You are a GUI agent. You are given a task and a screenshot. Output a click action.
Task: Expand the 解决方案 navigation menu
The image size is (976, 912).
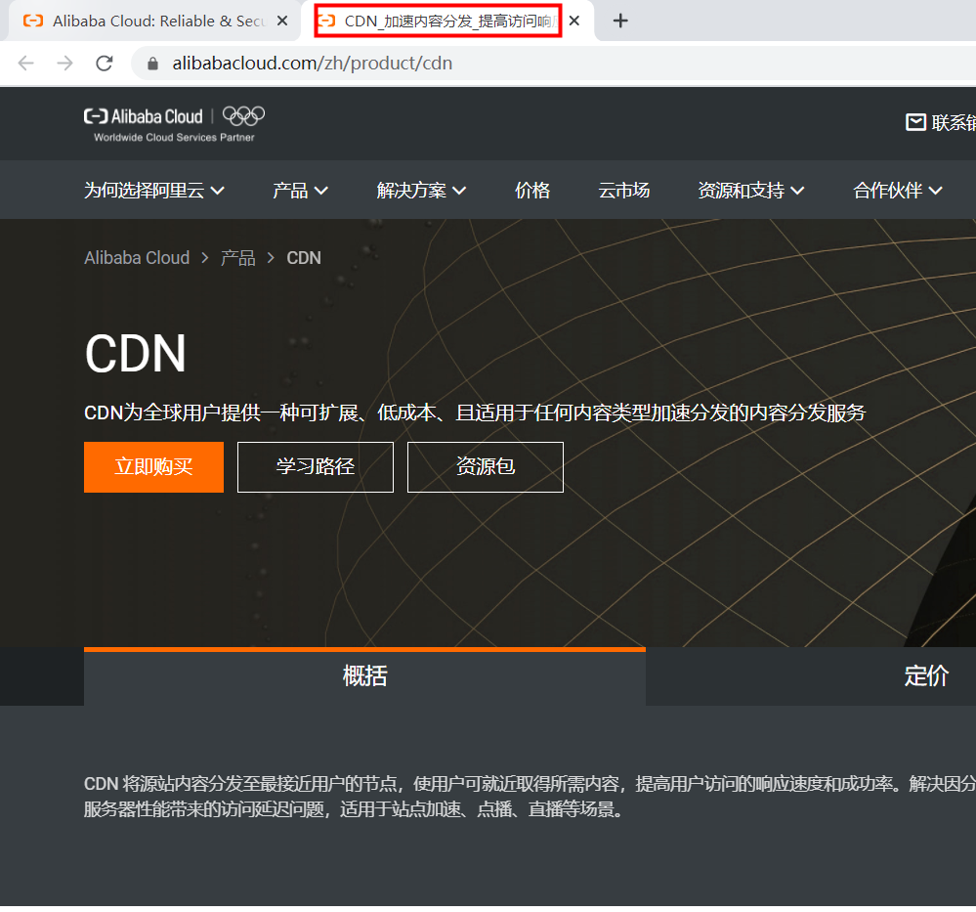[x=421, y=190]
